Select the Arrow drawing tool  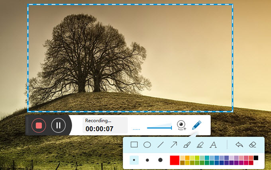174,145
